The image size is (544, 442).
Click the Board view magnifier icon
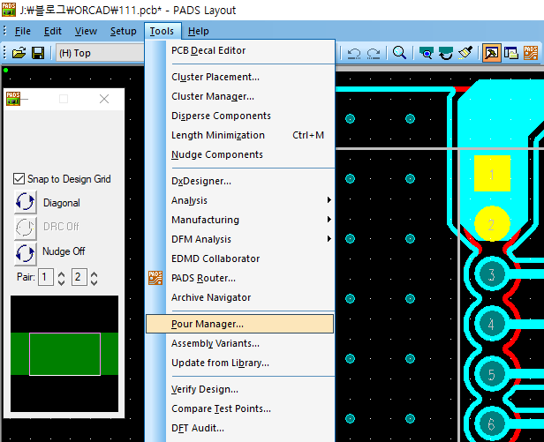pos(426,53)
